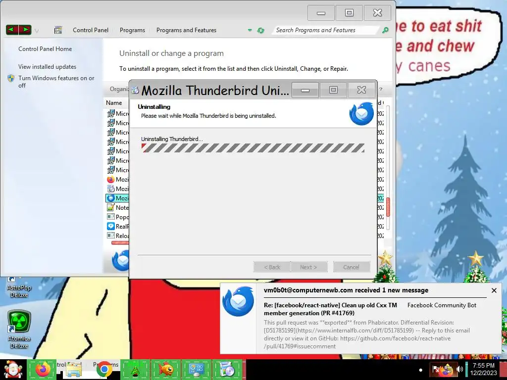This screenshot has height=380, width=507.
Task: Open the AstroPop Deluxe desktop shortcut
Action: [x=19, y=287]
